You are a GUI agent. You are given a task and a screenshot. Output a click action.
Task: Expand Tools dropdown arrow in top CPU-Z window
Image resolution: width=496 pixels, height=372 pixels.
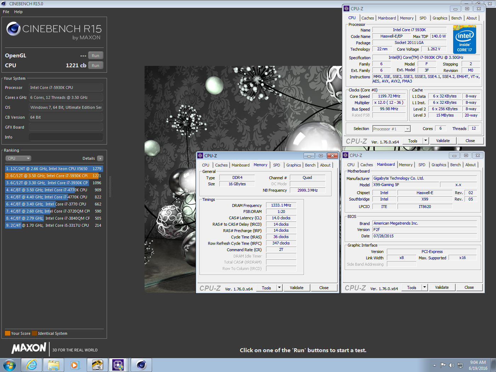pyautogui.click(x=426, y=141)
